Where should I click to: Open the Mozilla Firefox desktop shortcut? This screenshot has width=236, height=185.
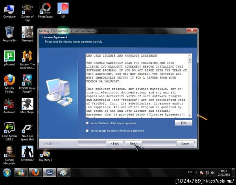pyautogui.click(x=9, y=84)
